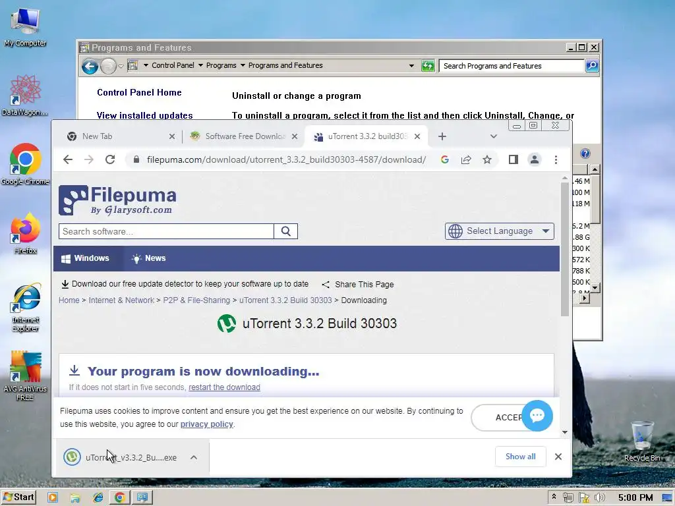Click the refresh icon in Programs and Features

(x=427, y=65)
